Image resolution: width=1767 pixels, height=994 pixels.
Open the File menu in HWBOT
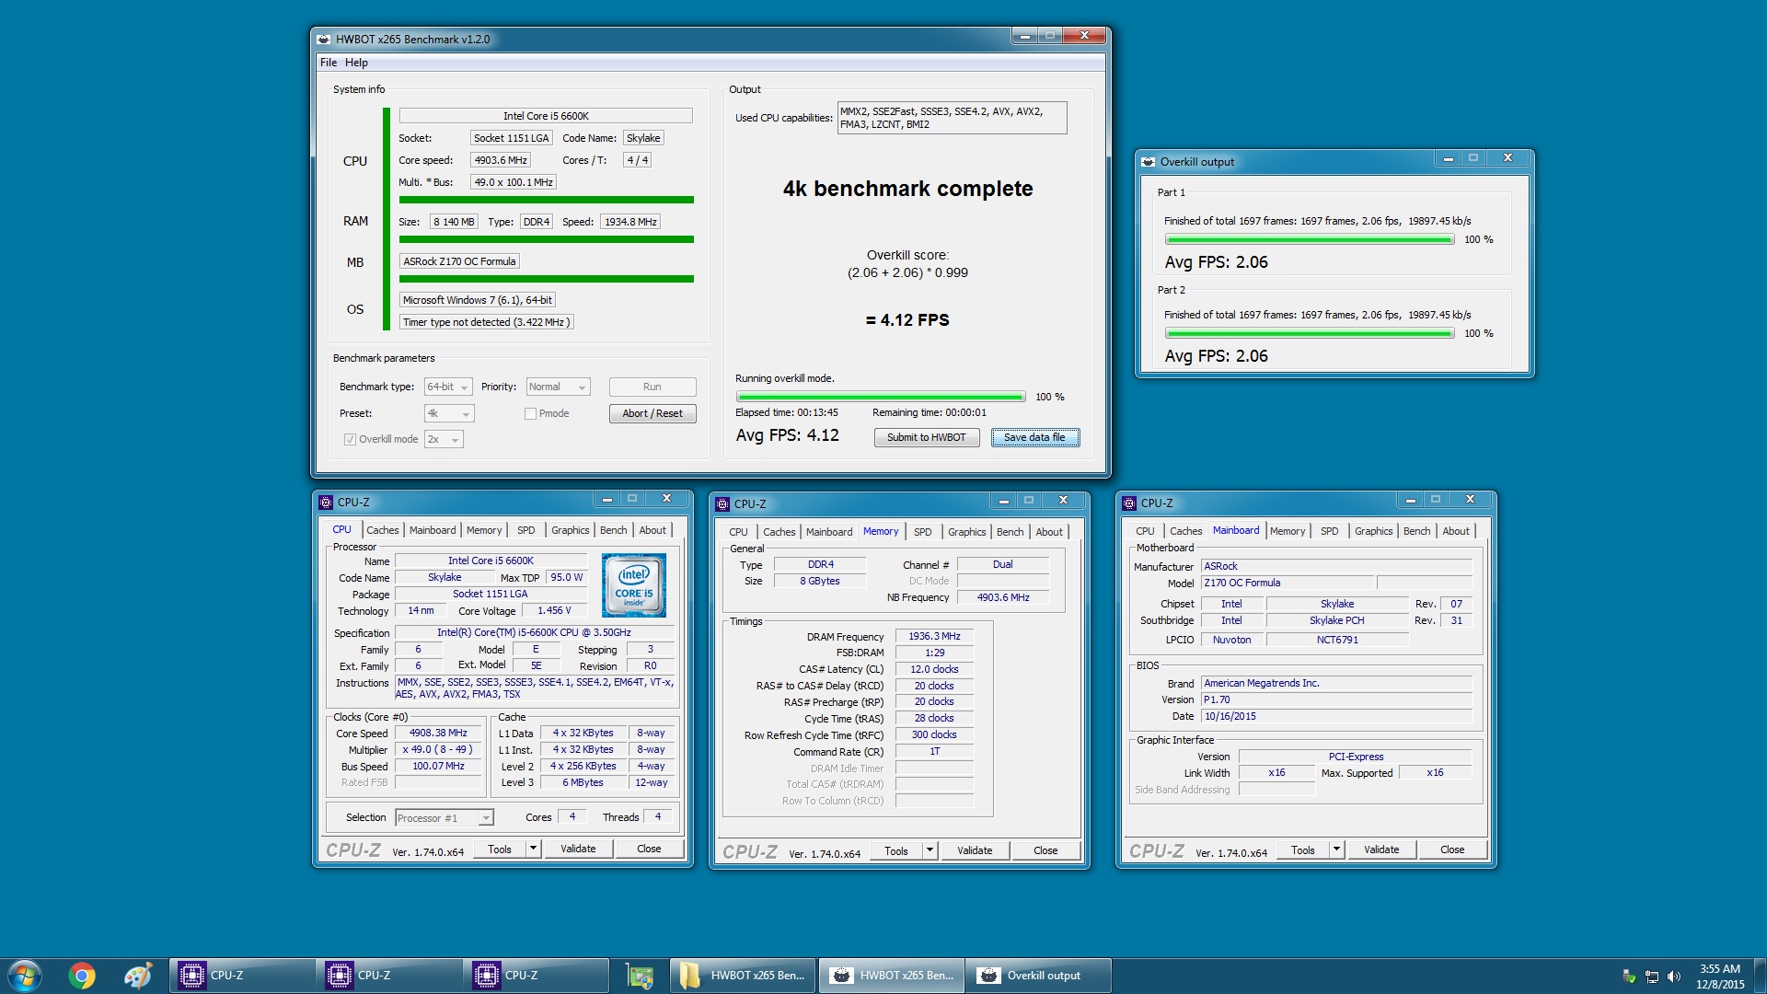point(329,63)
